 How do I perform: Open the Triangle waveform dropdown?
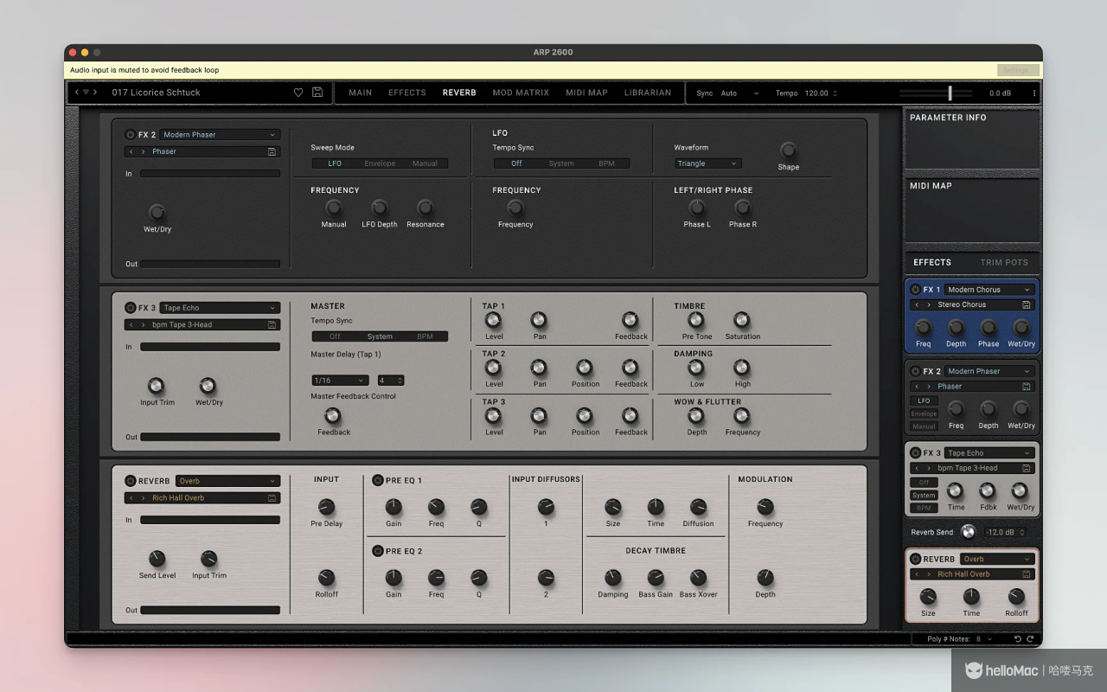point(707,163)
